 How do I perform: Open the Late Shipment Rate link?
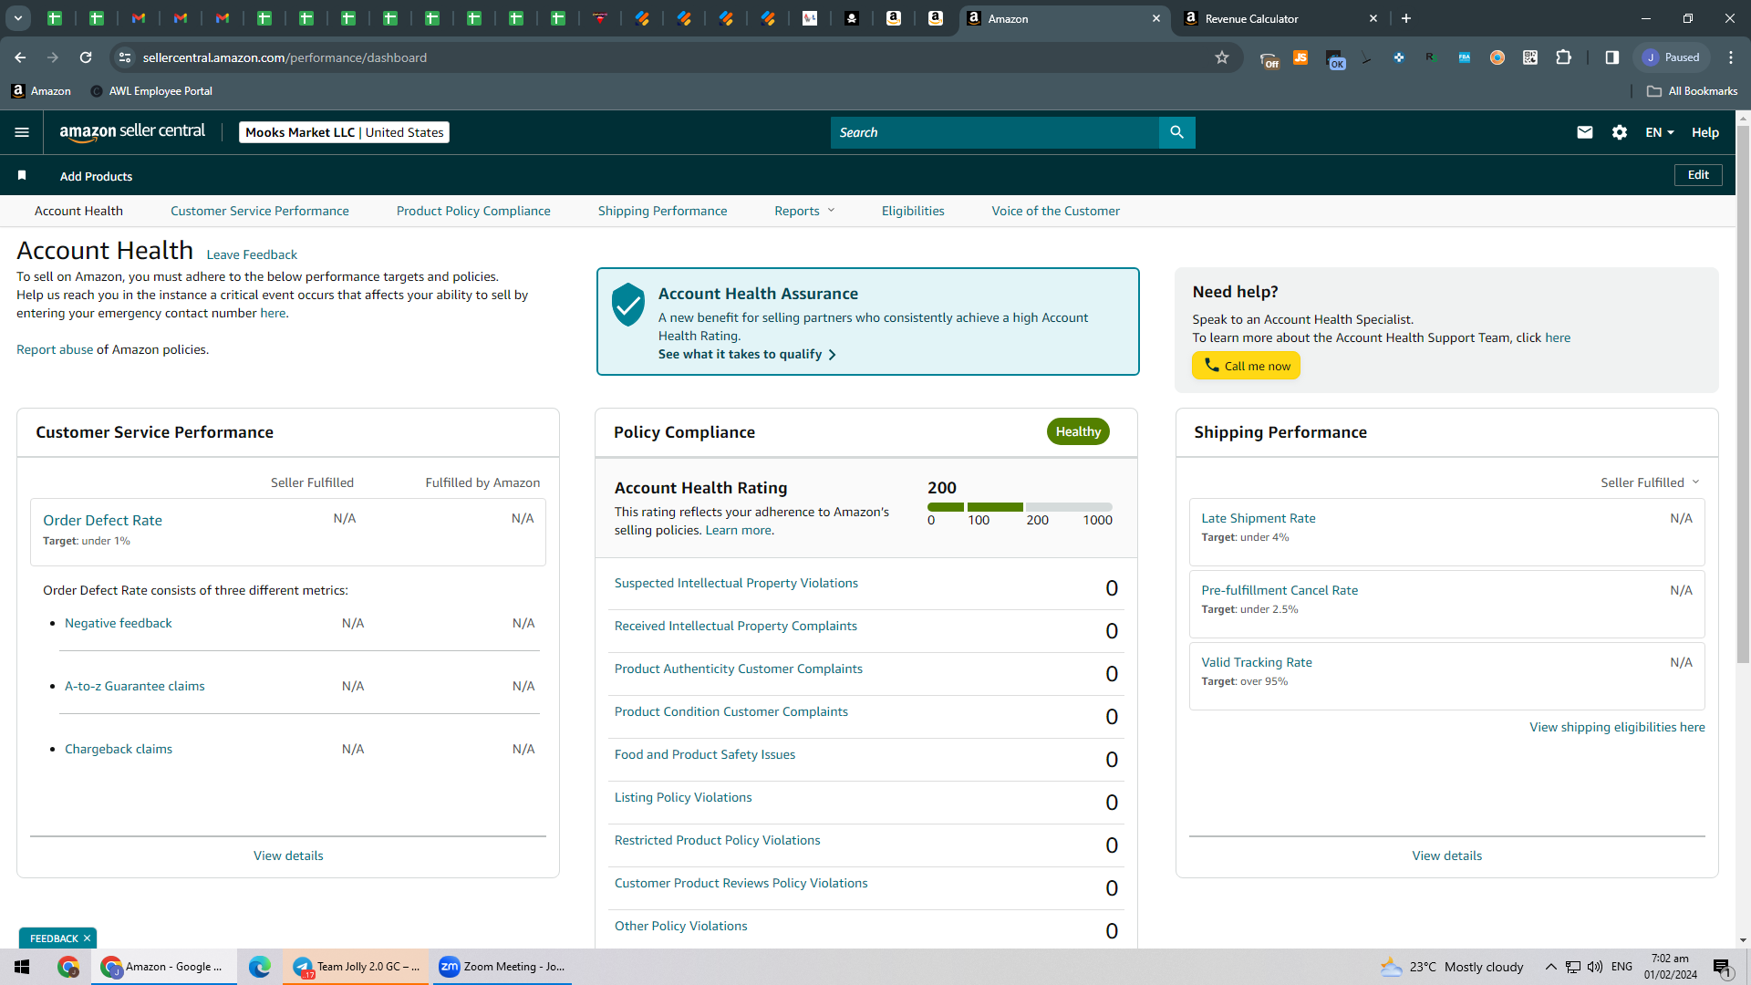coord(1259,518)
